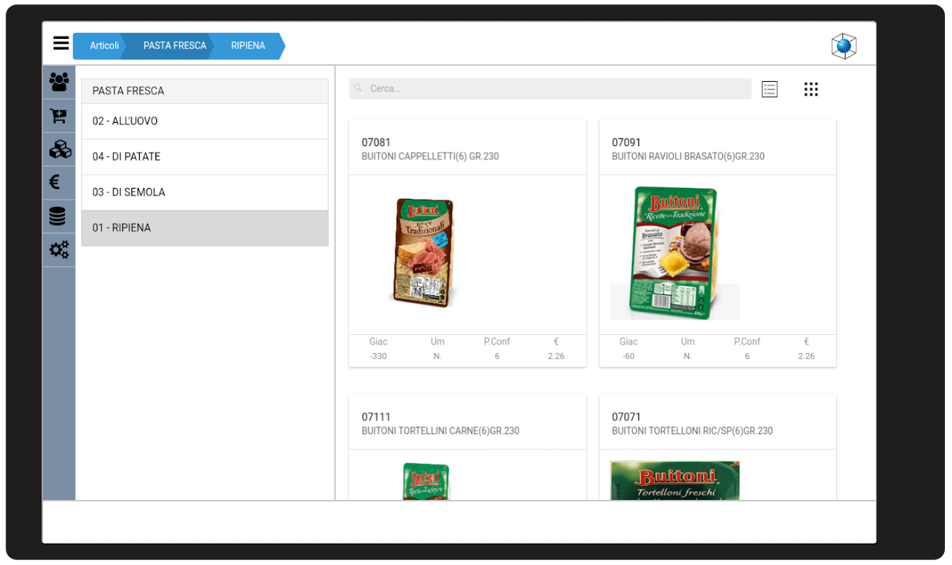Open the gears settings icon in sidebar

[59, 249]
